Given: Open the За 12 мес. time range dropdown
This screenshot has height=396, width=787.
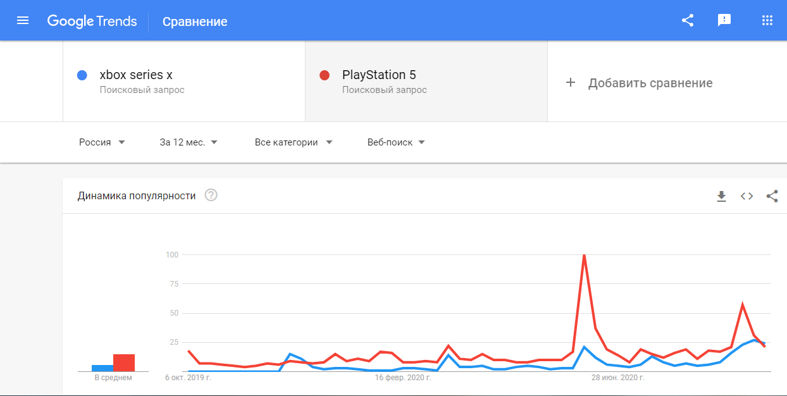Looking at the screenshot, I should (x=189, y=142).
